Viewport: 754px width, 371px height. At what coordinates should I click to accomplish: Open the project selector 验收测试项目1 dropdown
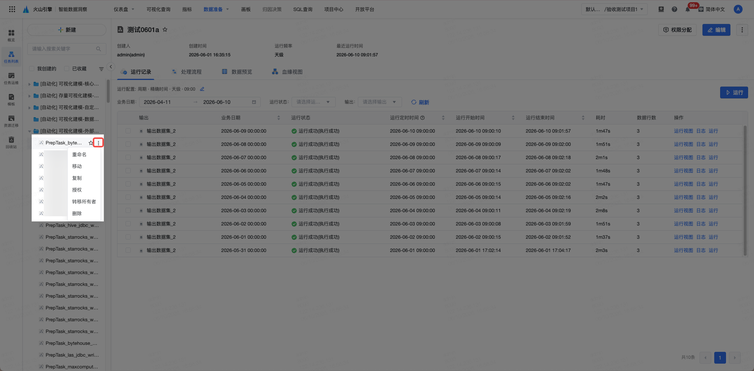click(614, 9)
